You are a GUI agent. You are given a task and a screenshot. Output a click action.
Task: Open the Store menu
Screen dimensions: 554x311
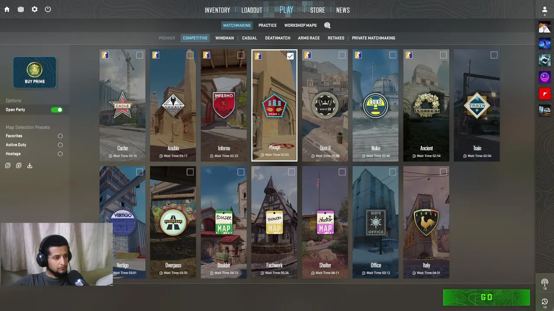pyautogui.click(x=318, y=10)
